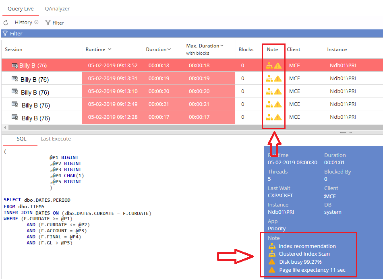Viewport: 383px width, 279px height.
Task: Open the History dropdown
Action: pos(27,23)
